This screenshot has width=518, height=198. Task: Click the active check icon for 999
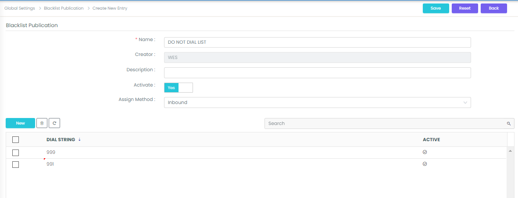(425, 152)
